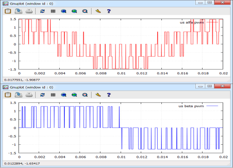The height and width of the screenshot is (168, 233).
Task: Replot the bottom gnuplot window
Action: (42, 95)
